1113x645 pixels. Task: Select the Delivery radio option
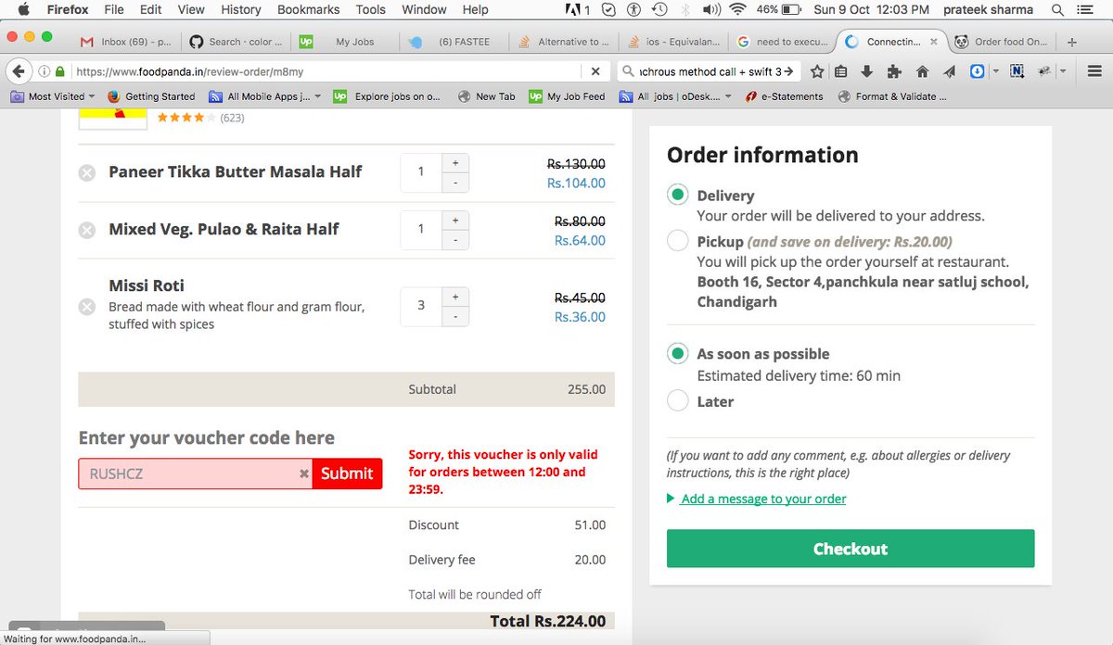coord(678,195)
